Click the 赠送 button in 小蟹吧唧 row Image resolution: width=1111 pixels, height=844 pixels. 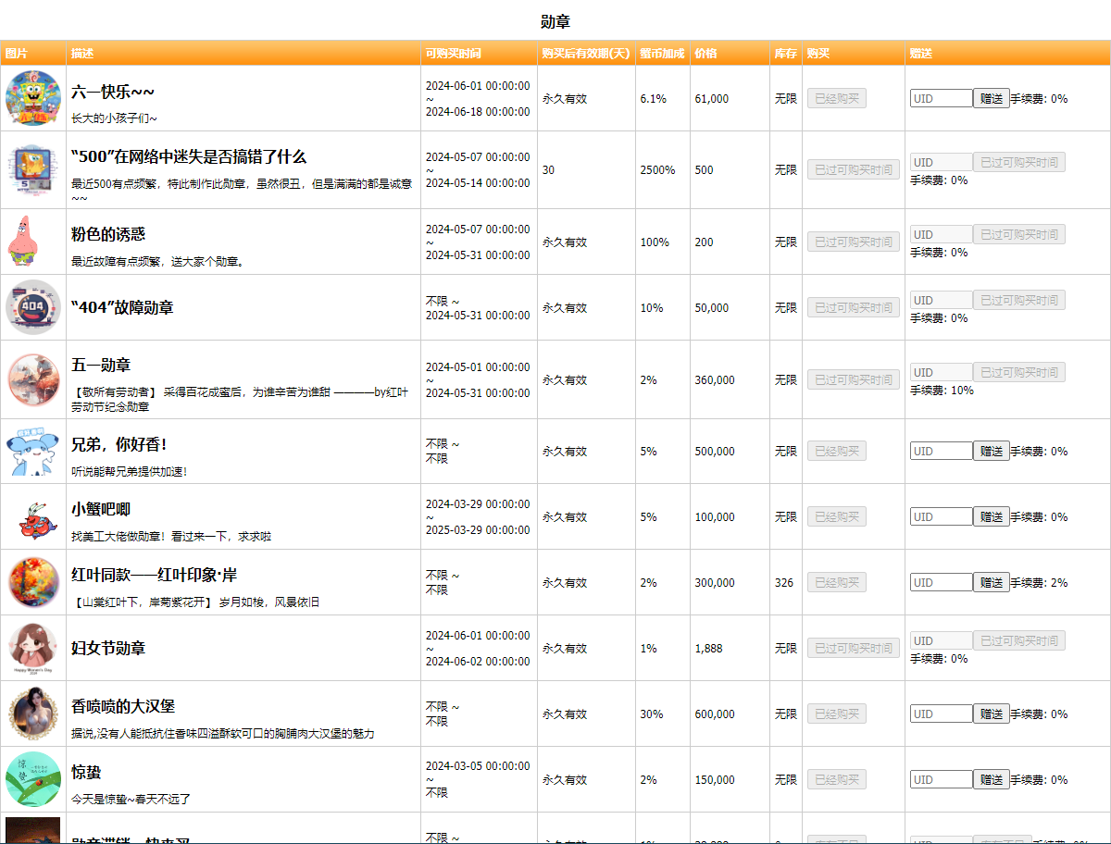(991, 516)
